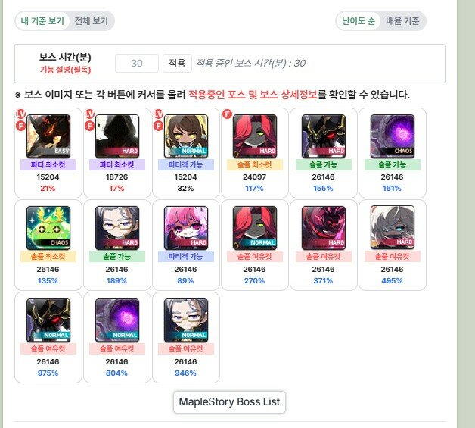
Task: Click the Chaos purple orb boss portrait
Action: tap(393, 136)
